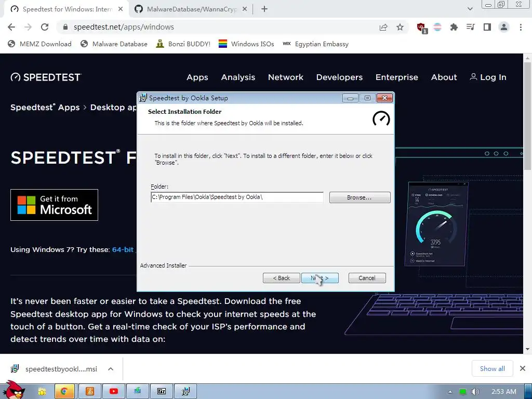Viewport: 532px width, 399px height.
Task: Click the volume speaker tray icon
Action: (475, 392)
